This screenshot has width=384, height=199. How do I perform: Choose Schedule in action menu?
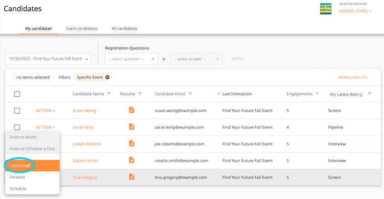point(32,189)
